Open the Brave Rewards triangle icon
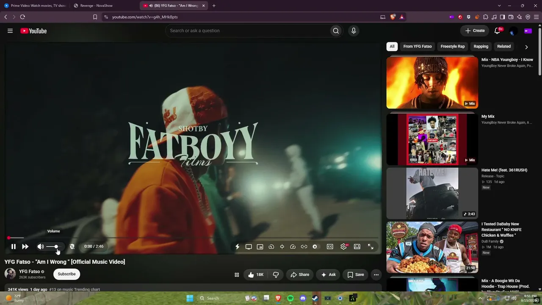 [402, 17]
